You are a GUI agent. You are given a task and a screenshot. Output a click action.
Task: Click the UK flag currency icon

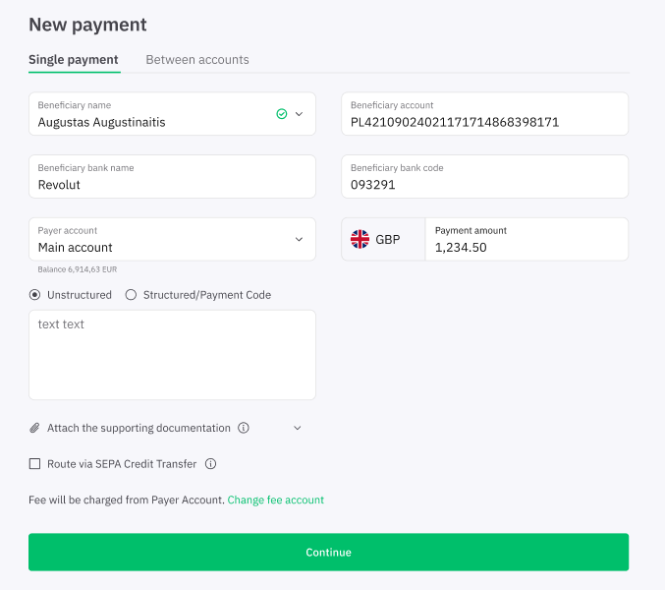pos(360,239)
